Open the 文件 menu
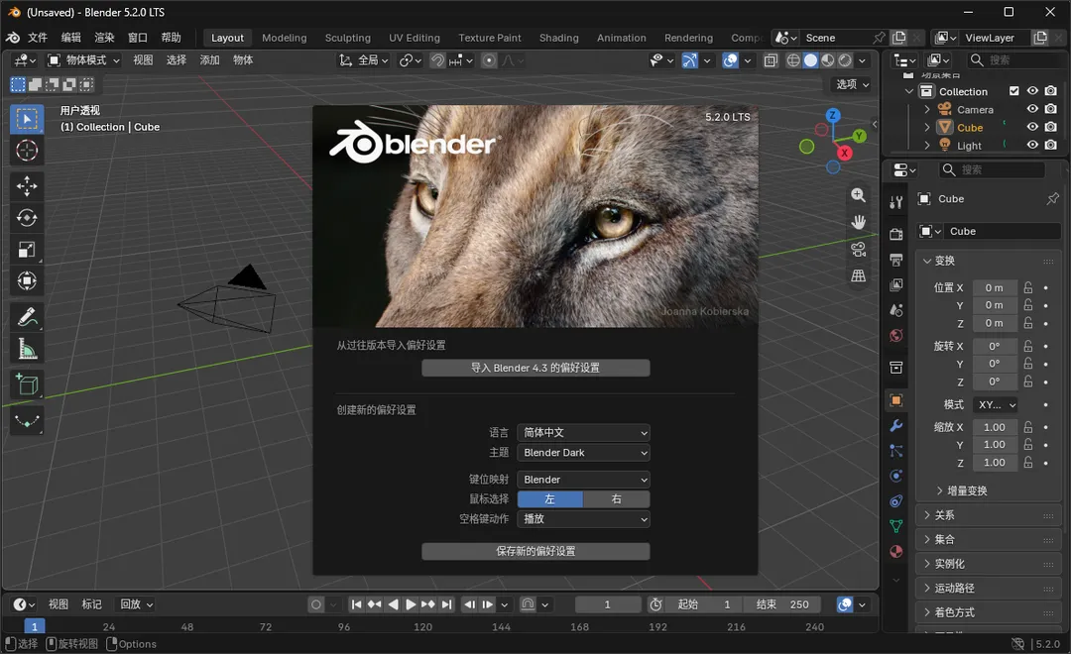This screenshot has width=1071, height=654. [37, 38]
